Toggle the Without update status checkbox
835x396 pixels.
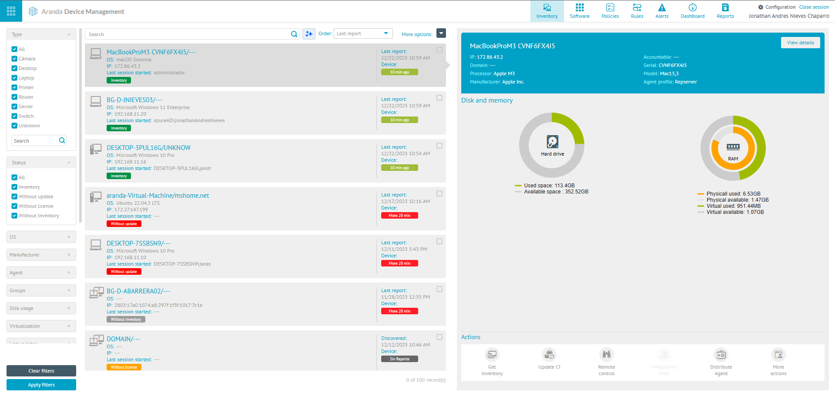tap(14, 196)
